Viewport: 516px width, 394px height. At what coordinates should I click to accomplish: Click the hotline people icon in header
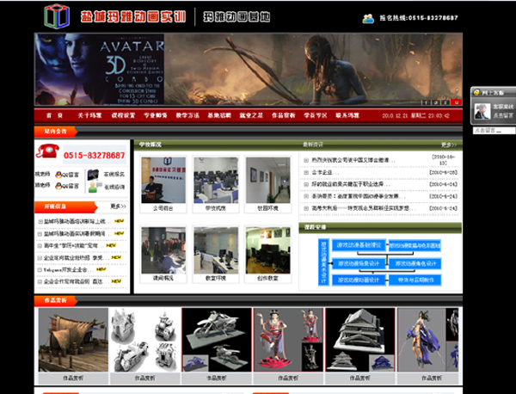tap(369, 17)
